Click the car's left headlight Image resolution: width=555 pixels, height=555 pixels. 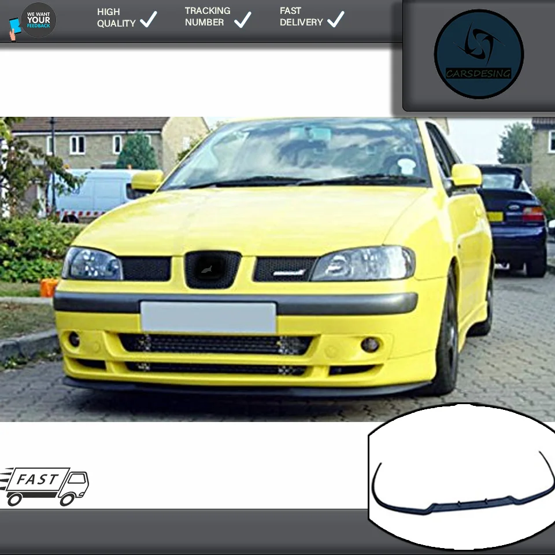tap(92, 264)
